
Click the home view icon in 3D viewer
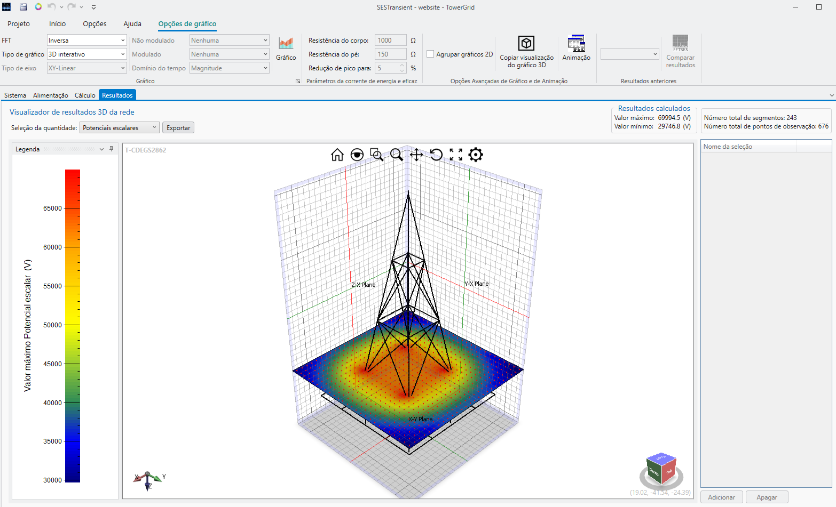[x=337, y=155]
